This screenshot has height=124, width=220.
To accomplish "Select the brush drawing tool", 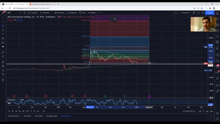I will 3,30.
